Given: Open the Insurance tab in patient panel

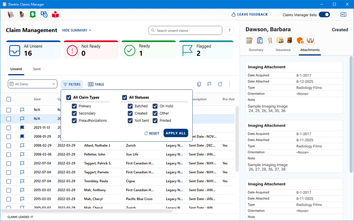Looking at the screenshot, I should click(283, 50).
